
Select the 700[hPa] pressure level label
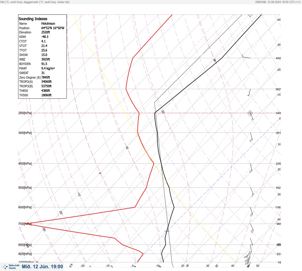tap(25, 224)
